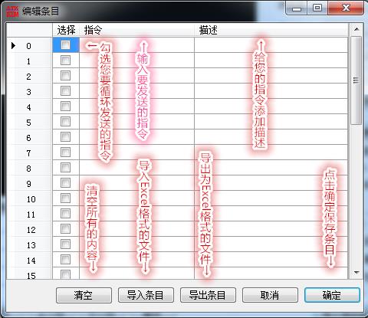Click the 导出条目 export button

(208, 295)
